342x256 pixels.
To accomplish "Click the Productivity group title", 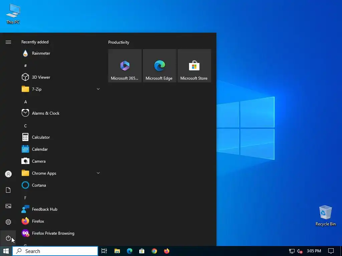I will [x=119, y=42].
